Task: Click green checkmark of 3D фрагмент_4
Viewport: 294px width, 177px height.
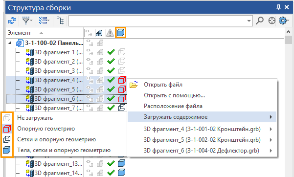Action: 111,80
